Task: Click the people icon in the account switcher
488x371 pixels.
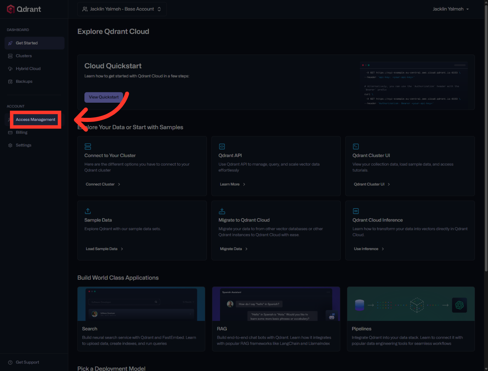Action: pos(85,9)
